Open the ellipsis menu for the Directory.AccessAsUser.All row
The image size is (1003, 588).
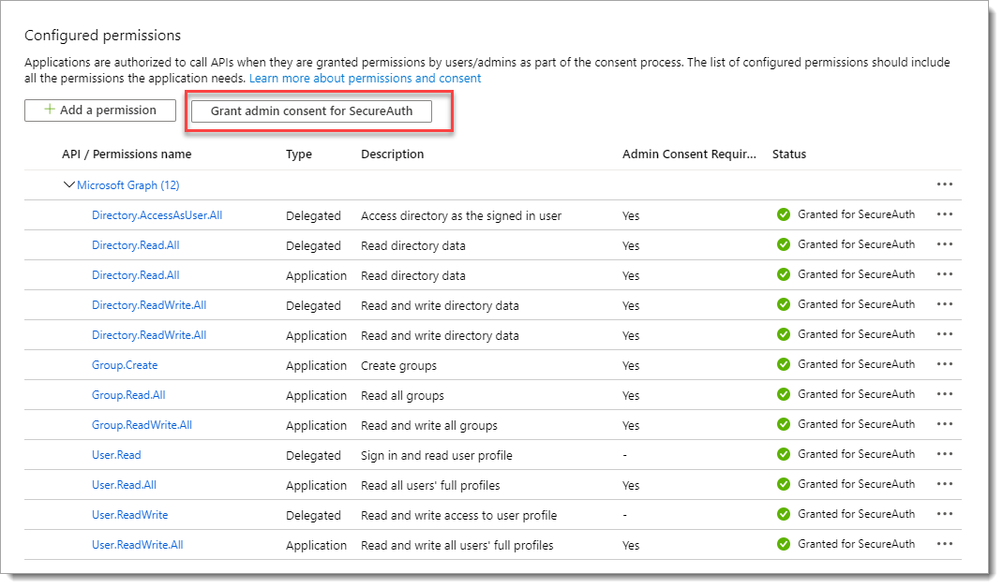coord(944,214)
